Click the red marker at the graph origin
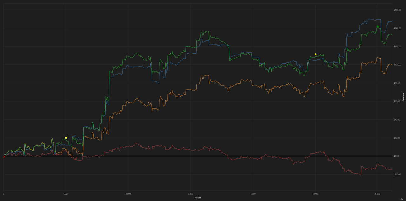The height and width of the screenshot is (201, 406). 4,157
